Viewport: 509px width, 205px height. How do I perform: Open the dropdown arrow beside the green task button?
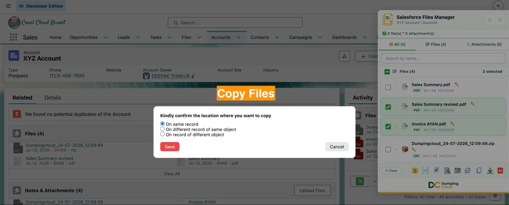pyautogui.click(x=374, y=181)
